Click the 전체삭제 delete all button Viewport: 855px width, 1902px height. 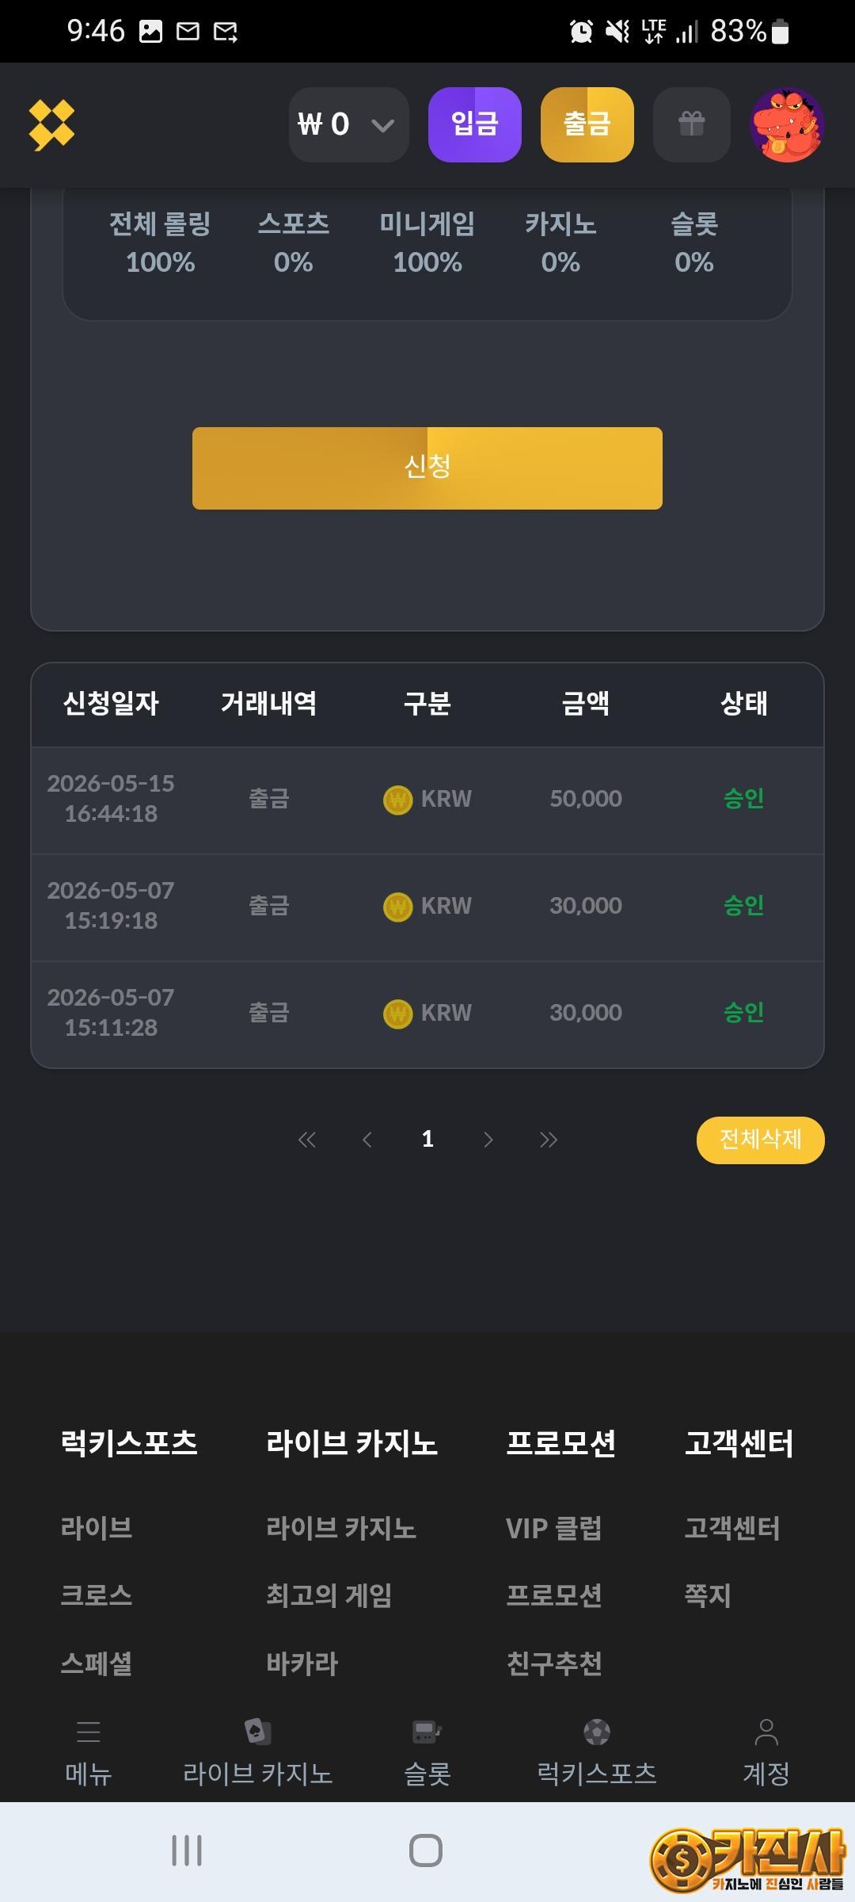(x=761, y=1140)
